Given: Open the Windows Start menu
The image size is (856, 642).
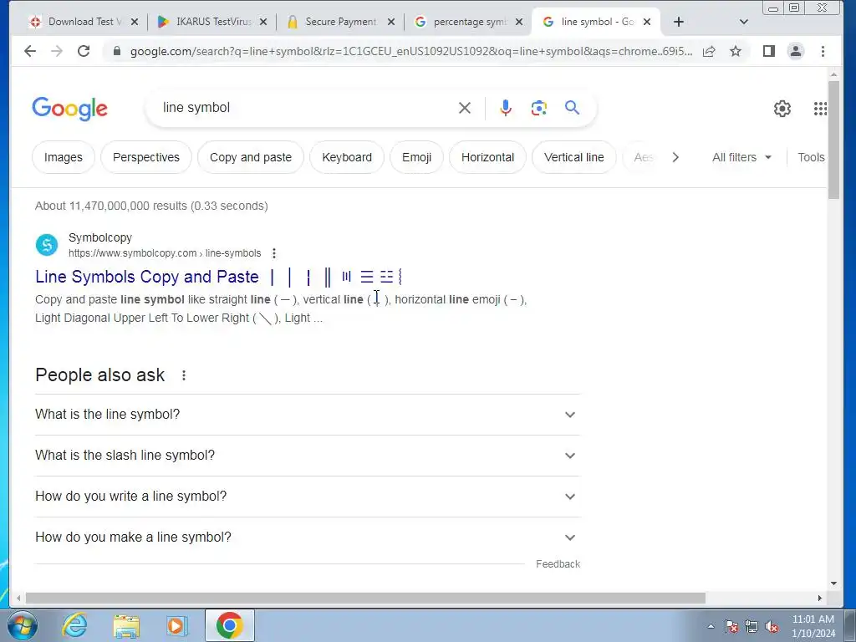Looking at the screenshot, I should [x=22, y=625].
